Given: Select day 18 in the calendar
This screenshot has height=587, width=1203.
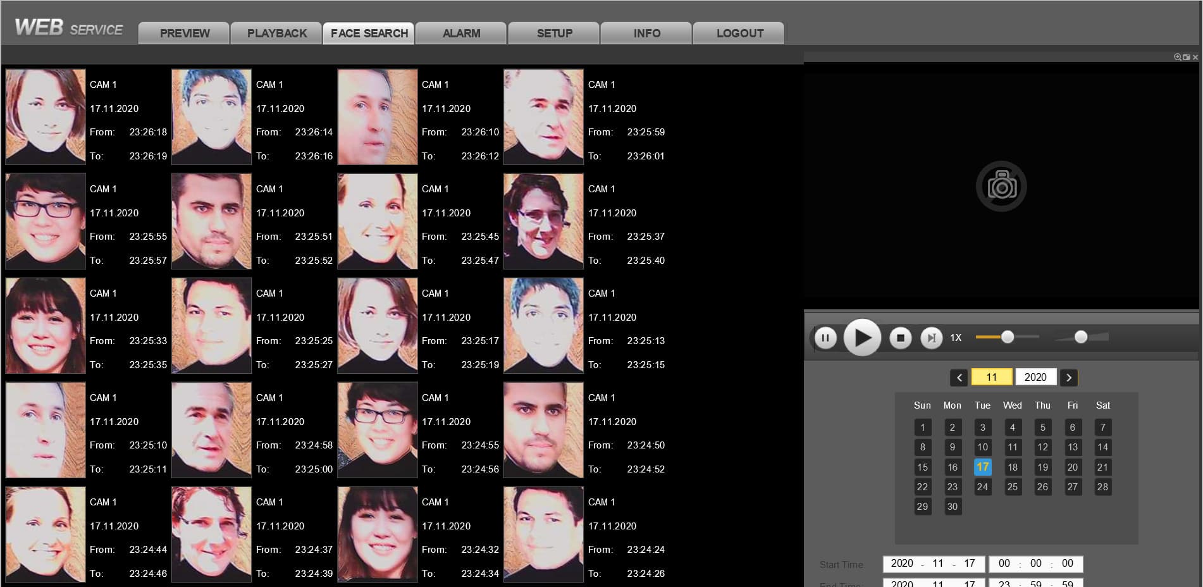Looking at the screenshot, I should pos(1013,467).
